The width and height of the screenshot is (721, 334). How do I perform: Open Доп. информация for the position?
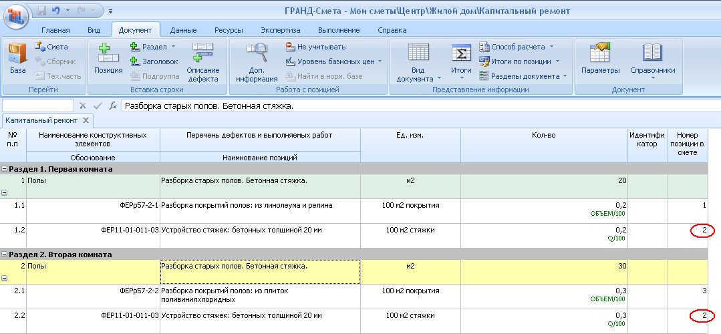coord(257,62)
